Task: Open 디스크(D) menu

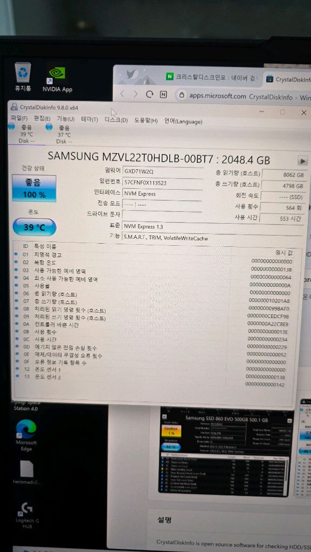Action: (x=116, y=120)
